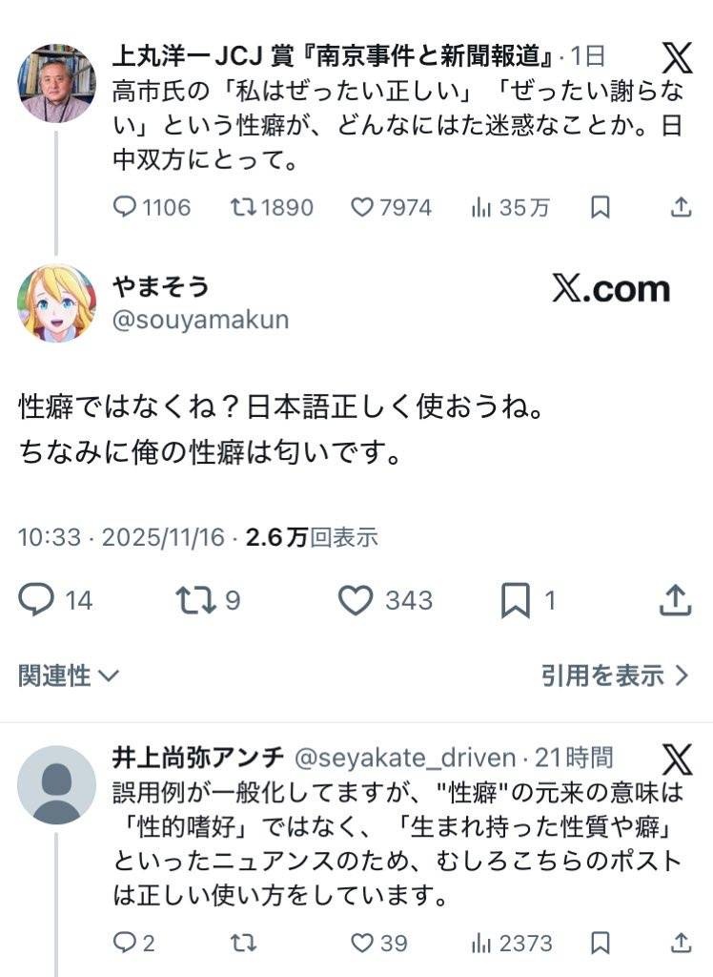The width and height of the screenshot is (713, 977).
Task: Share the main tweet by やまそう
Action: tap(675, 600)
